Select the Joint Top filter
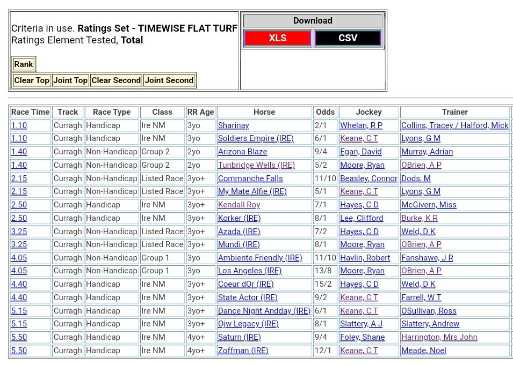This screenshot has height=365, width=513. [70, 80]
